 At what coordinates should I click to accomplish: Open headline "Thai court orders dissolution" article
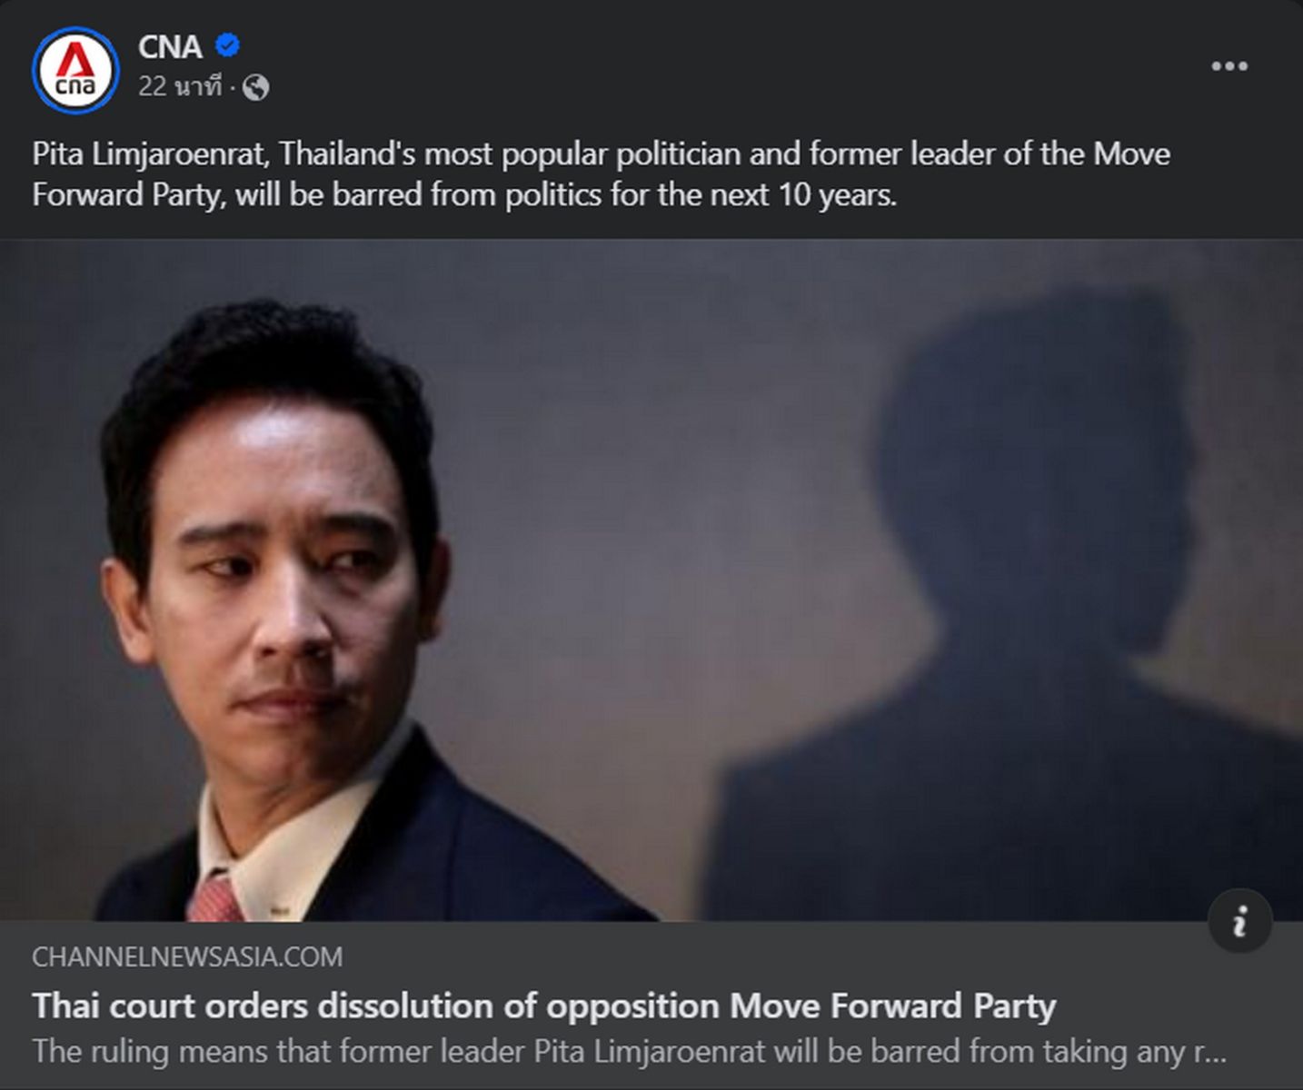[x=543, y=1006]
